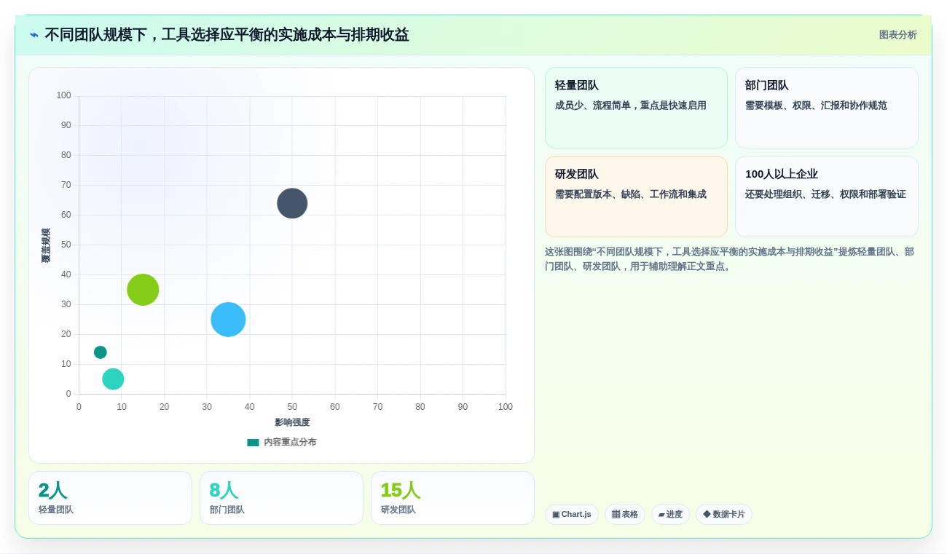947x554 pixels.
Task: Click the 8人 stat card
Action: (x=281, y=498)
